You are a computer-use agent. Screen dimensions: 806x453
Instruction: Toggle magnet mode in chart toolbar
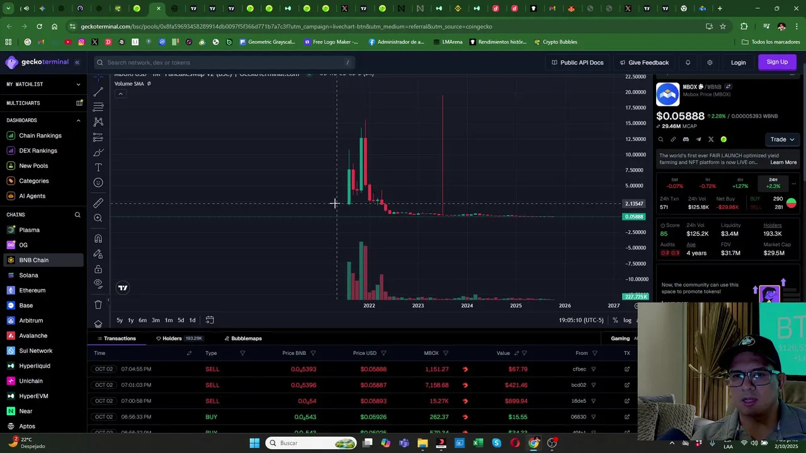[x=98, y=238]
